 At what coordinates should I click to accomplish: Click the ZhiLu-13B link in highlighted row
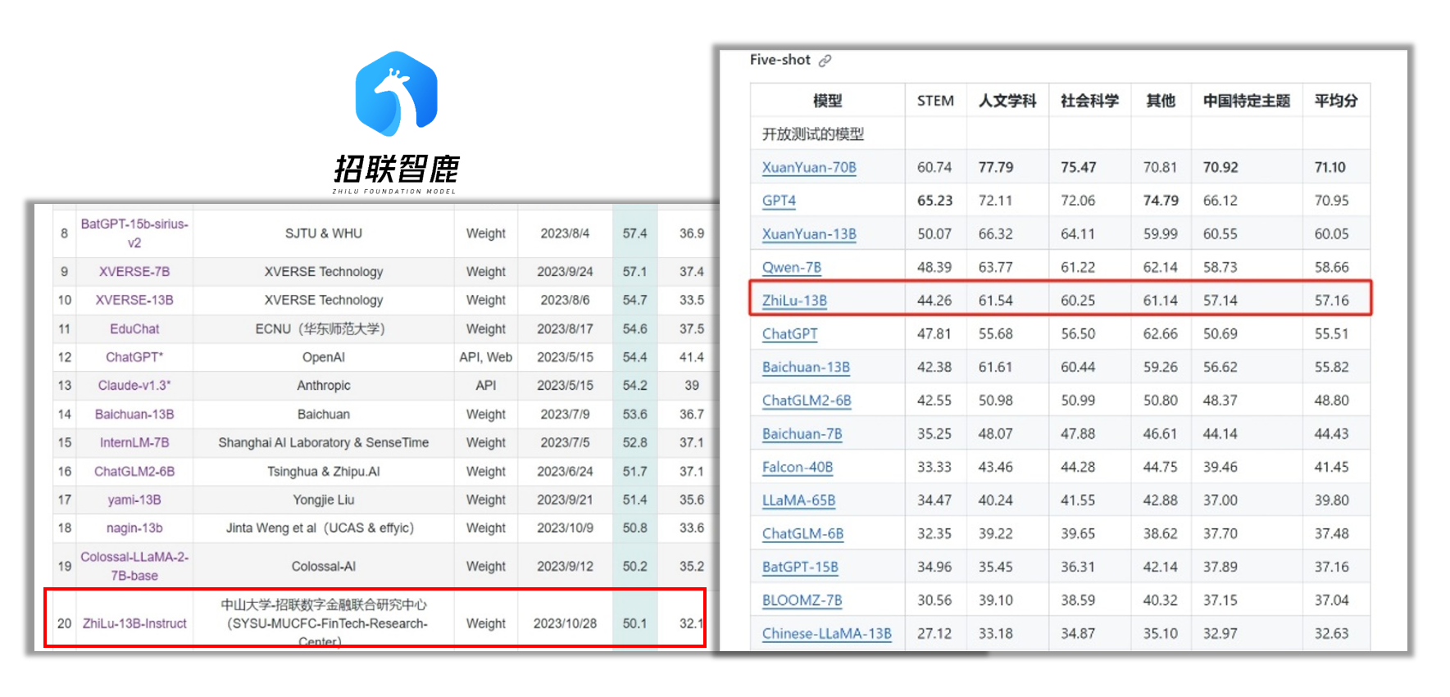[x=794, y=301]
